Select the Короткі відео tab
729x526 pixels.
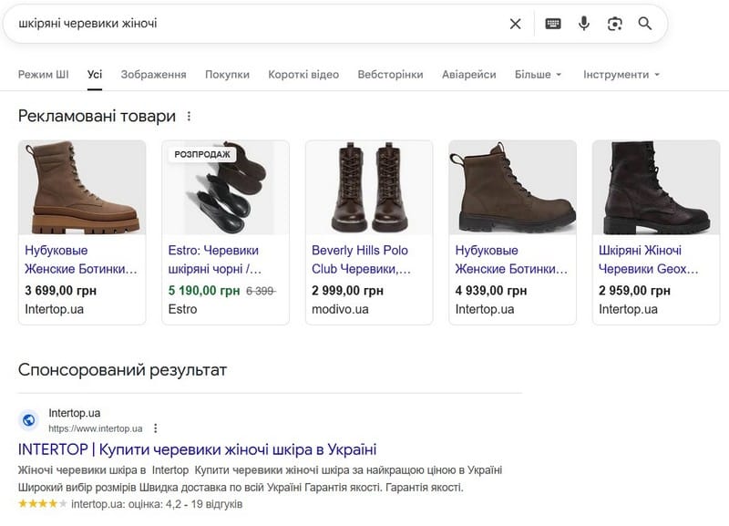click(x=303, y=75)
